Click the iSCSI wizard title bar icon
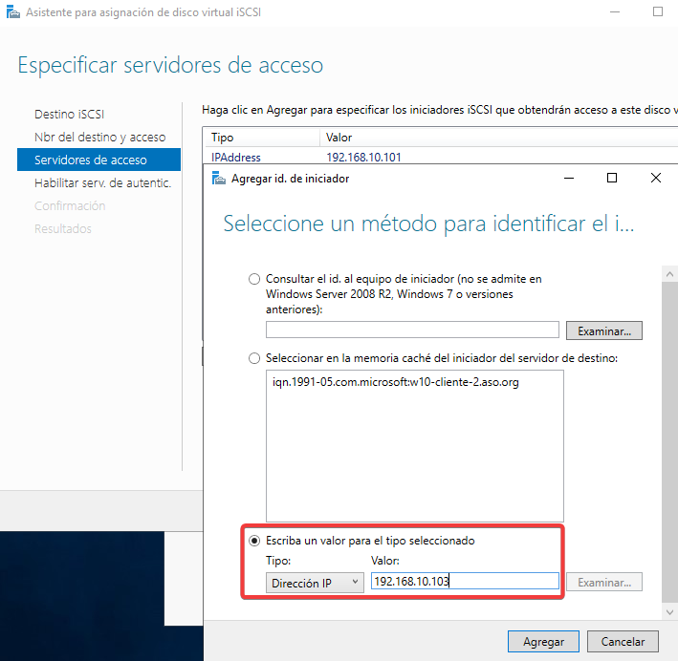This screenshot has height=661, width=678. coord(11,12)
